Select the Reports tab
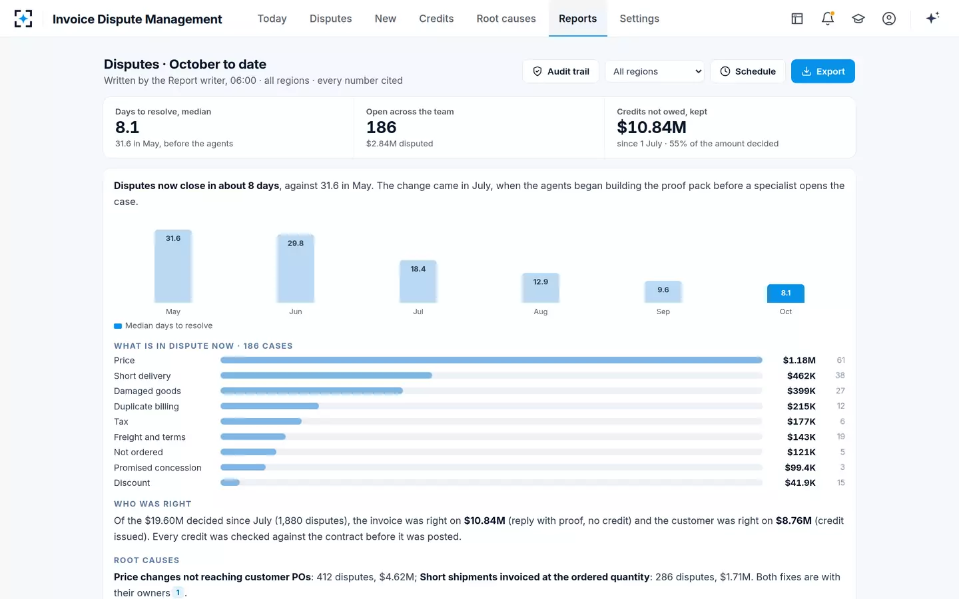Viewport: 959px width, 599px height. (x=578, y=19)
